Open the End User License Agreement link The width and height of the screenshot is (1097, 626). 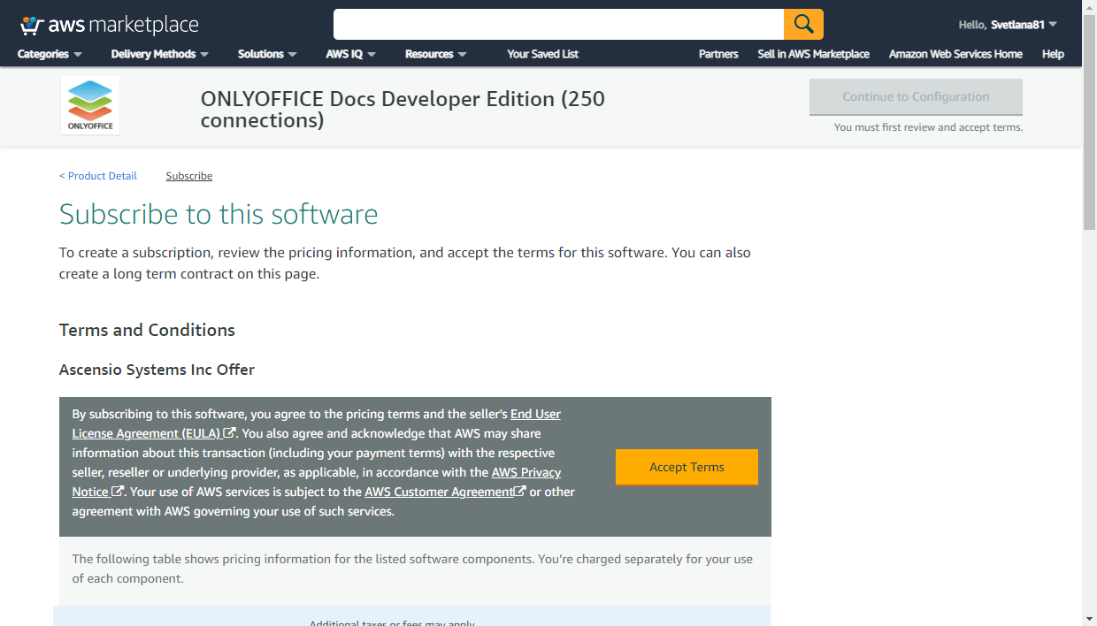535,414
